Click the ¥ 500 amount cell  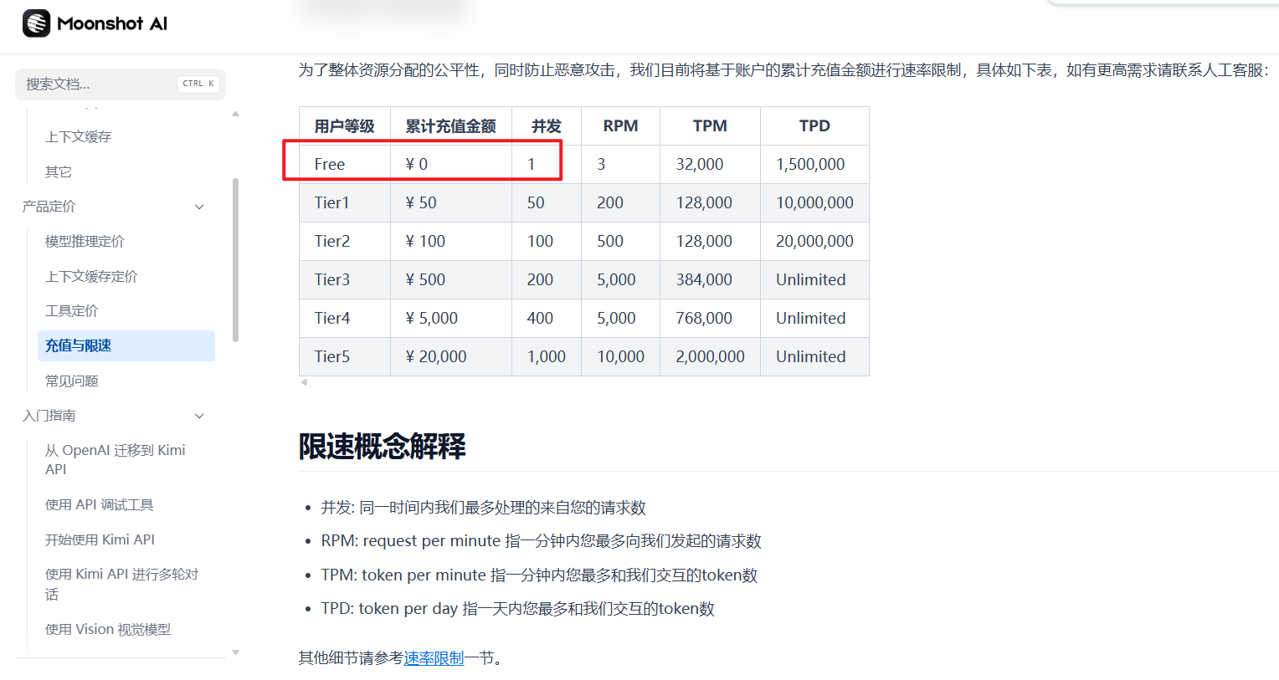(x=451, y=279)
